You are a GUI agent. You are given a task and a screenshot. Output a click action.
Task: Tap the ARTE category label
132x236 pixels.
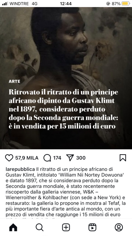14,82
